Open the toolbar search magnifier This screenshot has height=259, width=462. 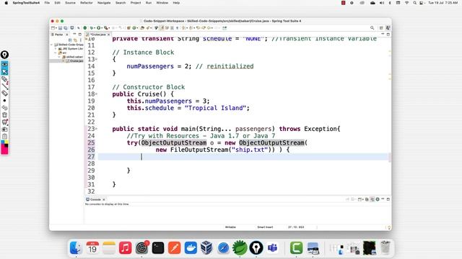click(x=372, y=28)
